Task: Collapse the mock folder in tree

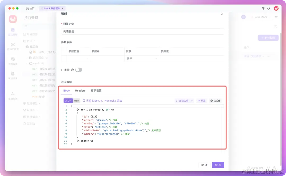Action: 27,63
